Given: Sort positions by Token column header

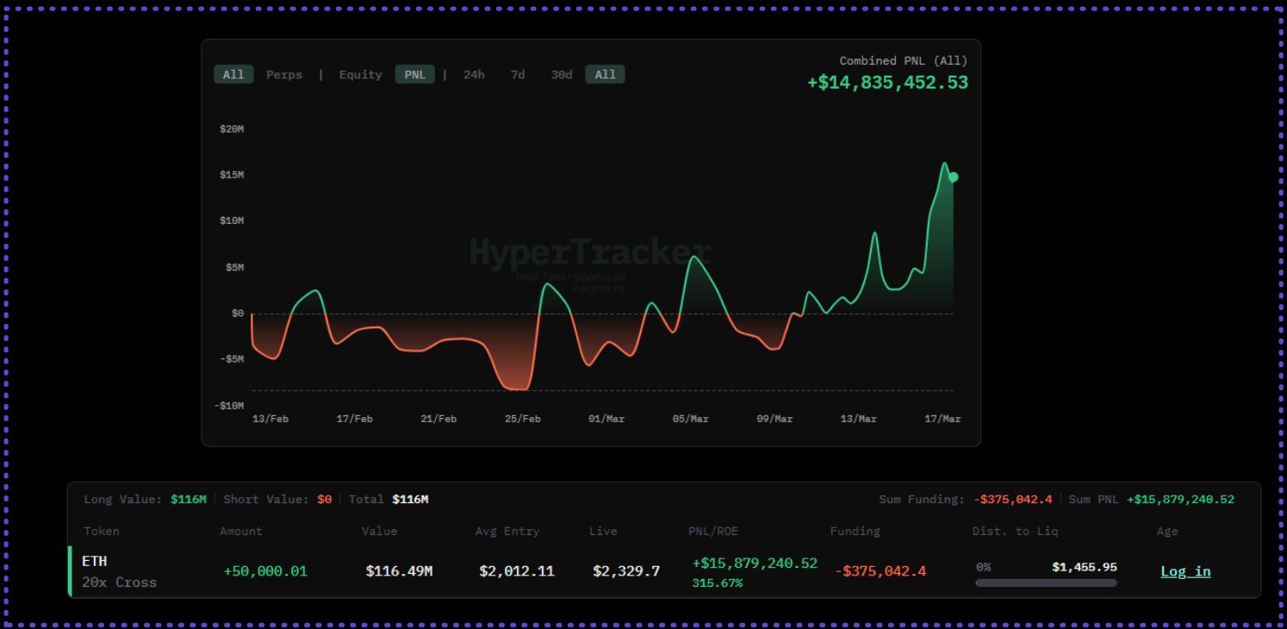Looking at the screenshot, I should (102, 531).
